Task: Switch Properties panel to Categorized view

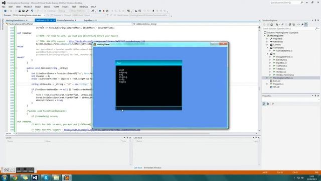Action: (x=264, y=104)
